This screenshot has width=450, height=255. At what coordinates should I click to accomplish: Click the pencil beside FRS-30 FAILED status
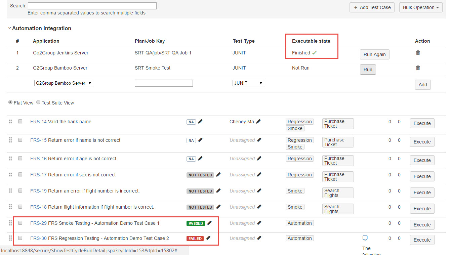click(x=208, y=238)
